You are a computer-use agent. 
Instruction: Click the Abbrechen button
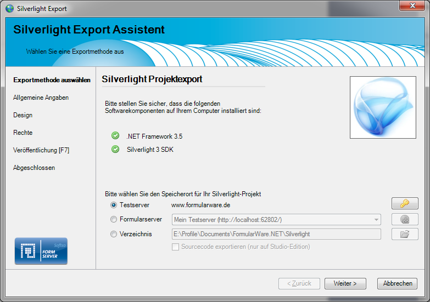[397, 283]
